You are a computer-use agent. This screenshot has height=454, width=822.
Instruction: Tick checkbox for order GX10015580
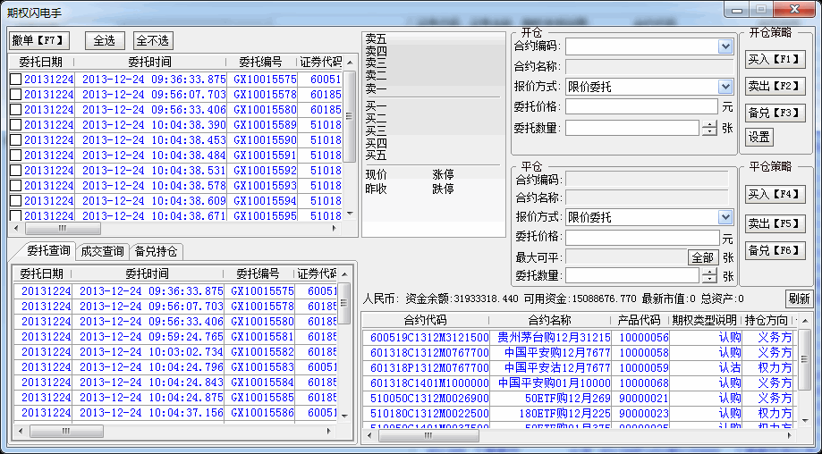tap(16, 110)
